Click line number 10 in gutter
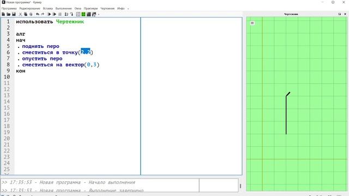Viewport: 349px width, 196px height. tap(7, 77)
